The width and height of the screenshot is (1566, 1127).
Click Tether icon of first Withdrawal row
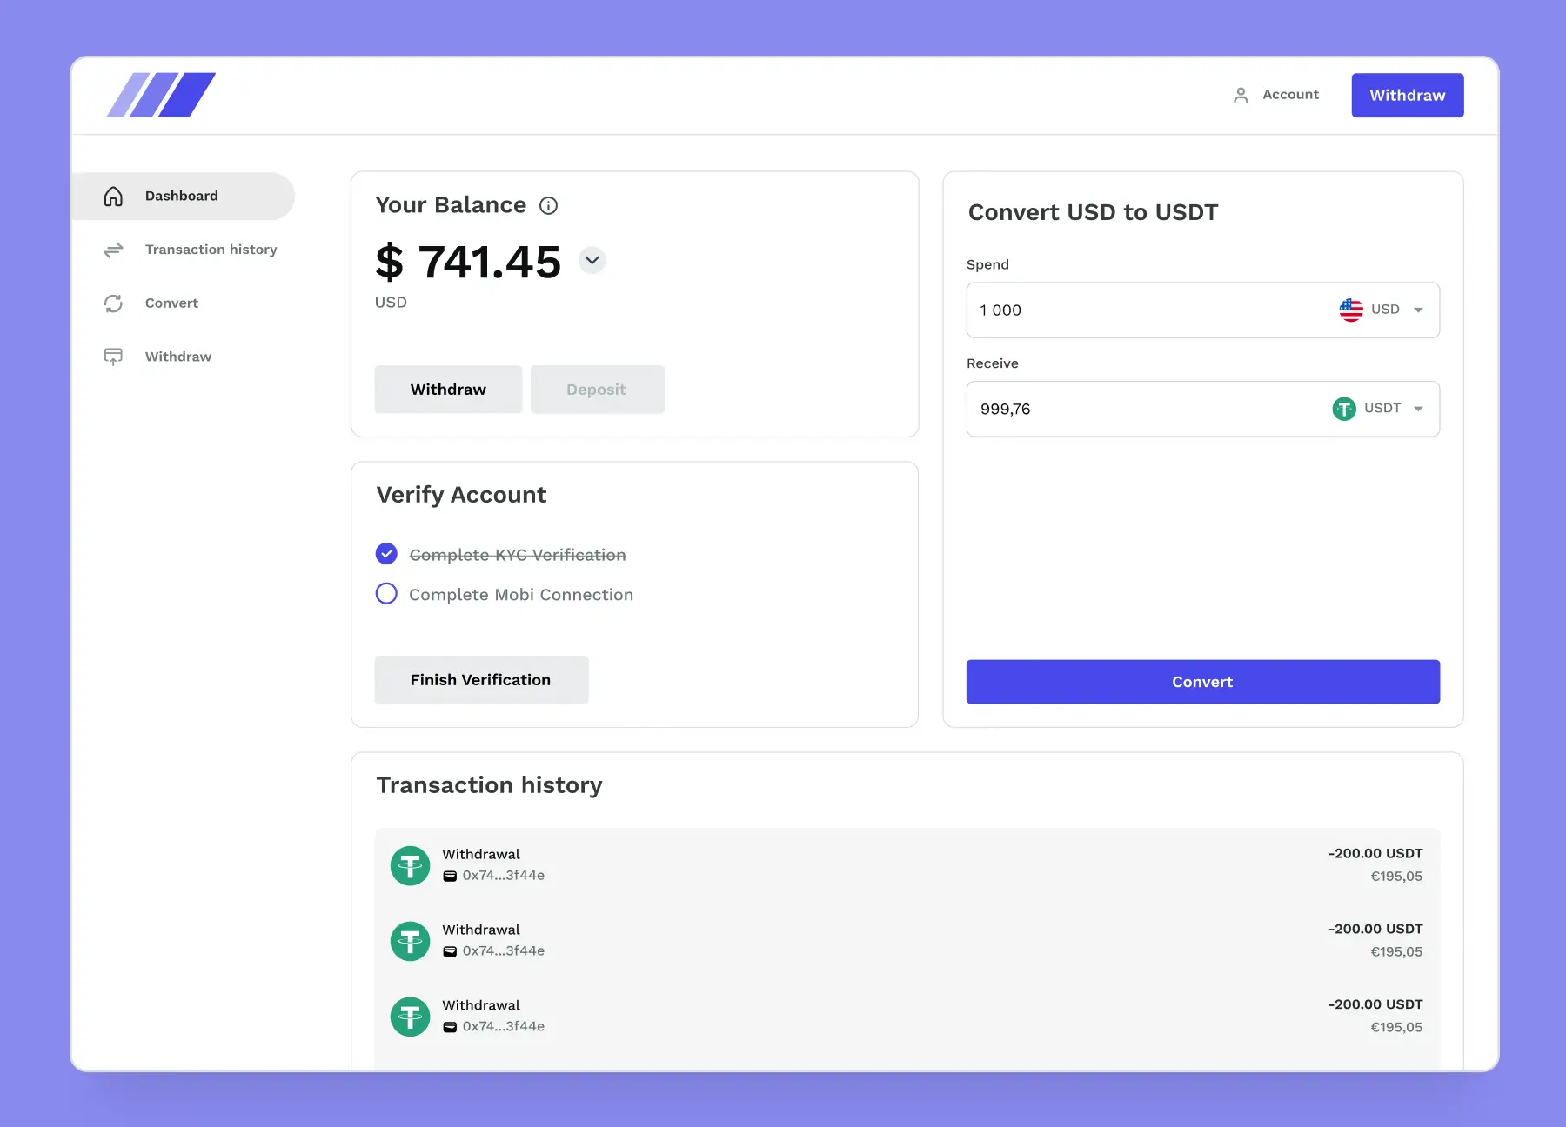point(410,865)
